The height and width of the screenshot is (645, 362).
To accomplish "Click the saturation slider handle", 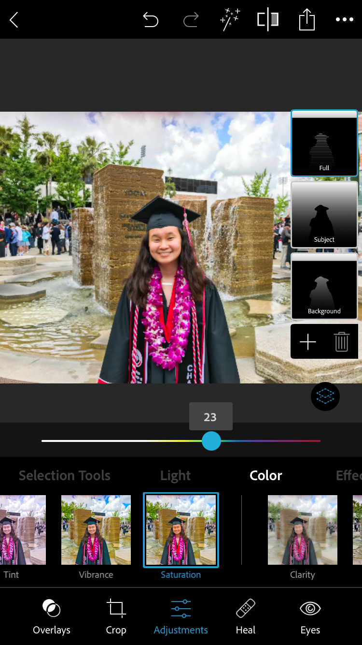I will click(x=211, y=441).
